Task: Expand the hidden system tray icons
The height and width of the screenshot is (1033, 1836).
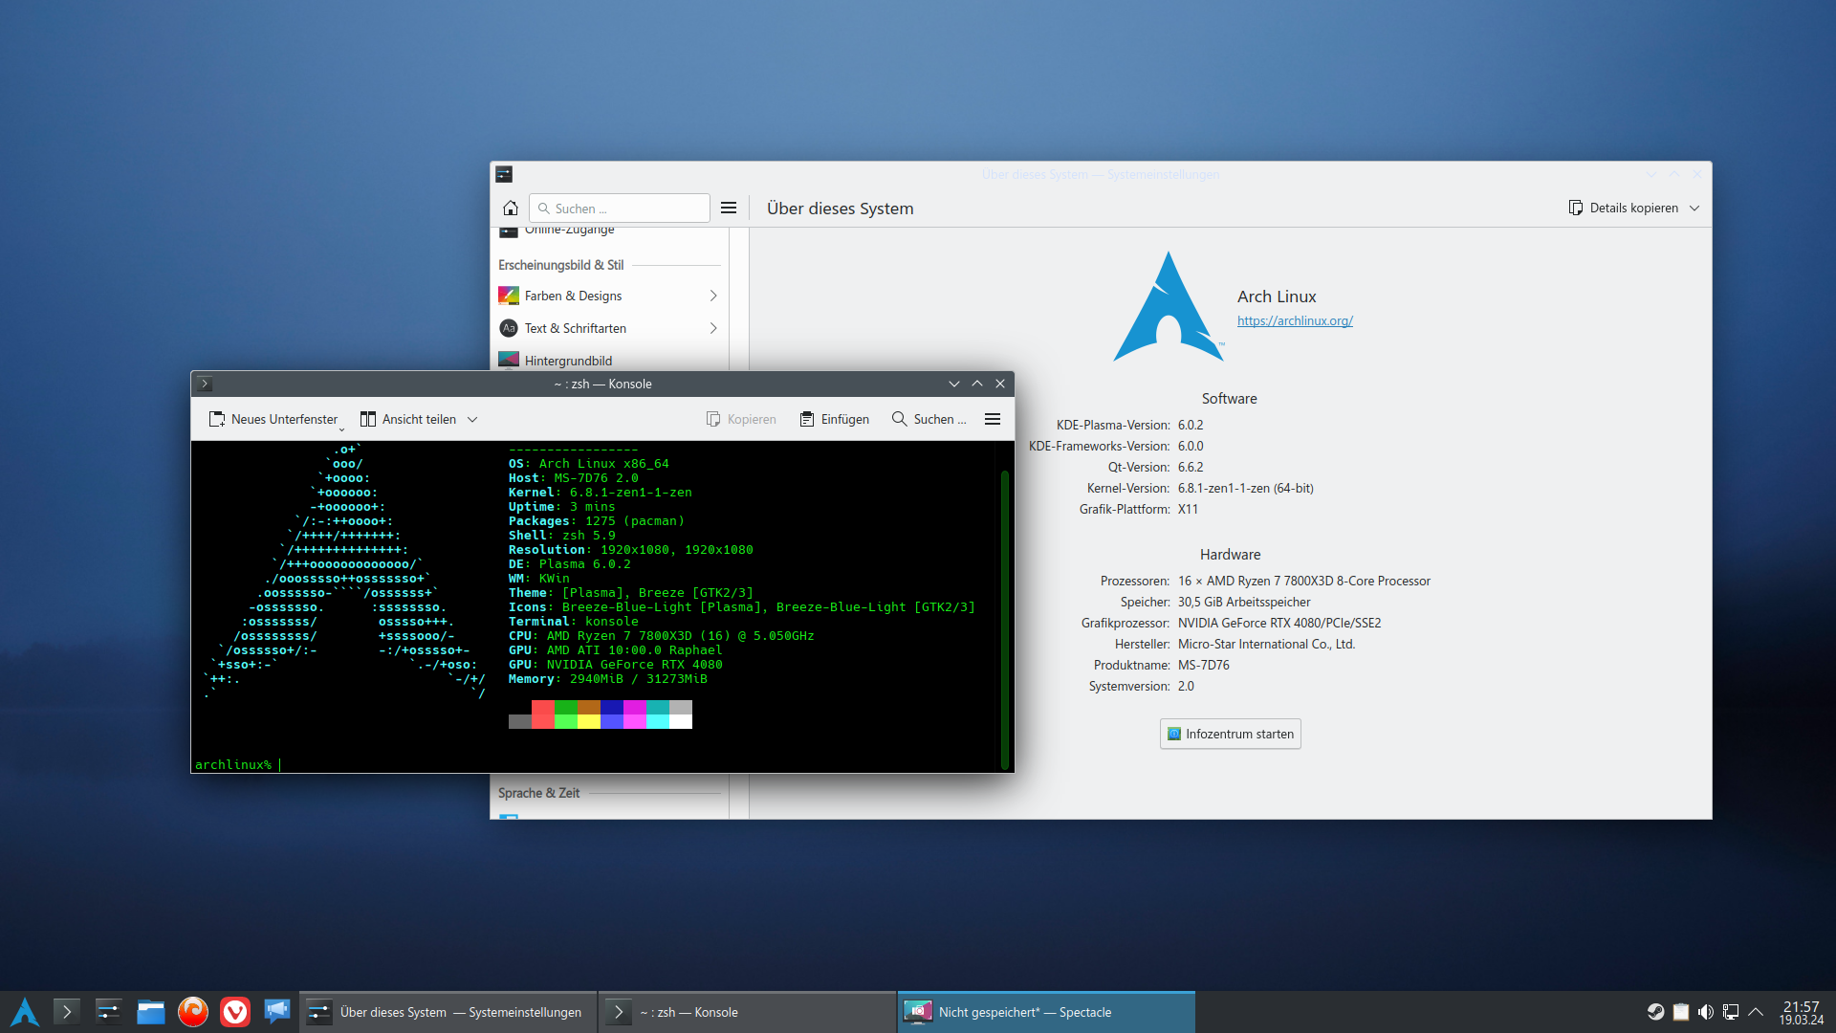Action: tap(1758, 1011)
